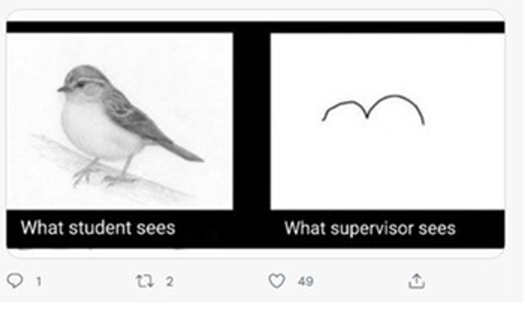Click the 'What supervisor sees' caption
Viewport: 525px width, 313px height.
click(370, 228)
